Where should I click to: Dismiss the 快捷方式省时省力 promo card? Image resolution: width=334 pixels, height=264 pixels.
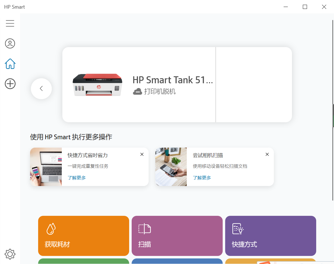pos(142,154)
